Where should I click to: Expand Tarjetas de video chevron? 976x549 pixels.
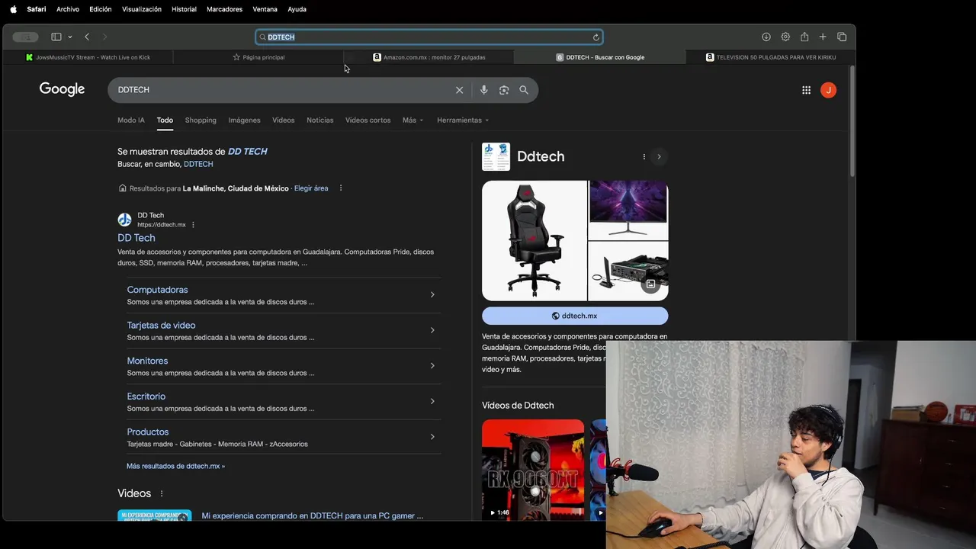pyautogui.click(x=432, y=330)
